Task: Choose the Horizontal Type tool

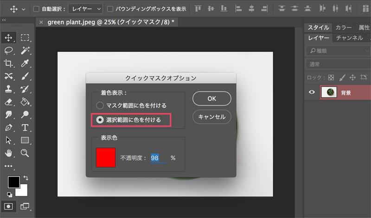Action: [x=25, y=127]
